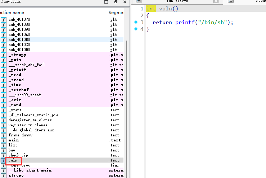Click .fini segment cell of _term_proc
The image size is (266, 178).
click(114, 165)
